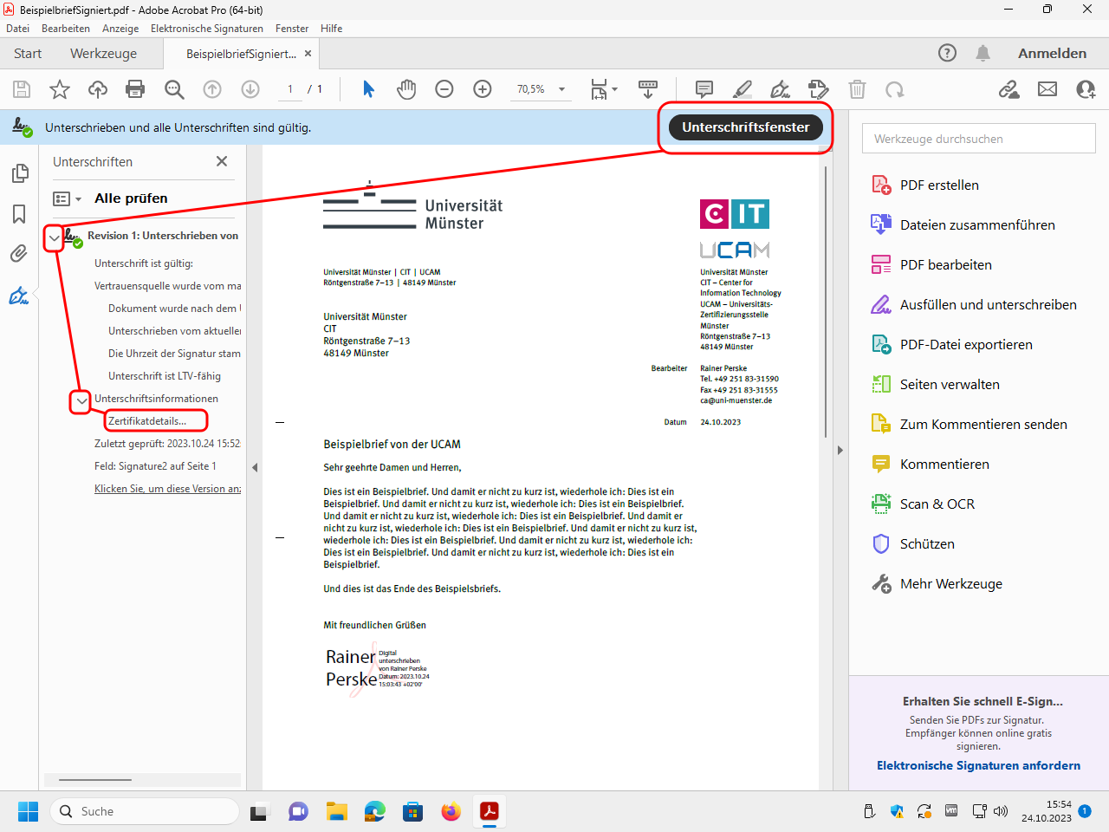The image size is (1109, 832).
Task: Open the zoom level 70,5% dropdown
Action: point(561,89)
